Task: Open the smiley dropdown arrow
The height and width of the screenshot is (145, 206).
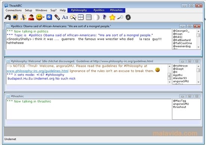Action: (44, 17)
